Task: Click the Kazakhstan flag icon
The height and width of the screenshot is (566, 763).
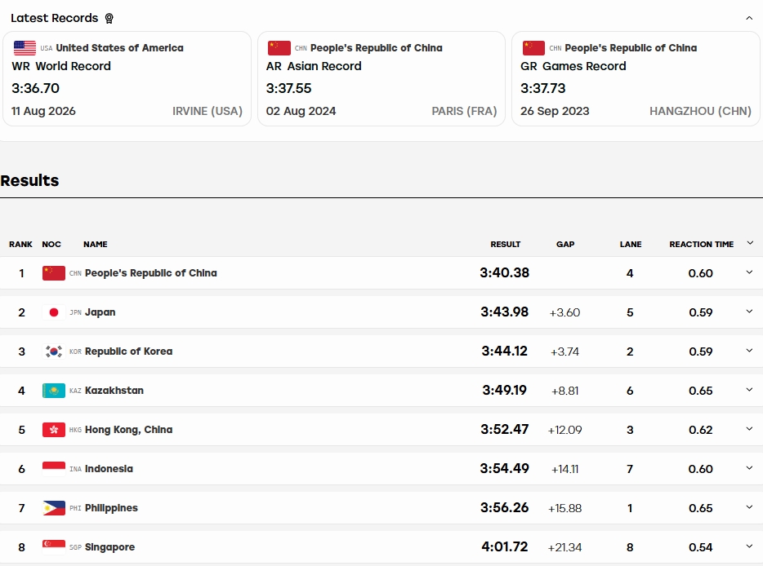Action: tap(54, 391)
